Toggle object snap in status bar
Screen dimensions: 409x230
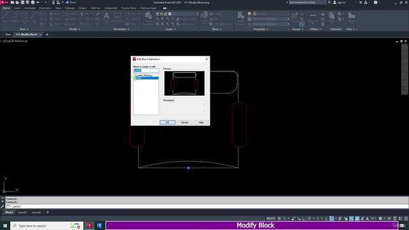(332, 218)
